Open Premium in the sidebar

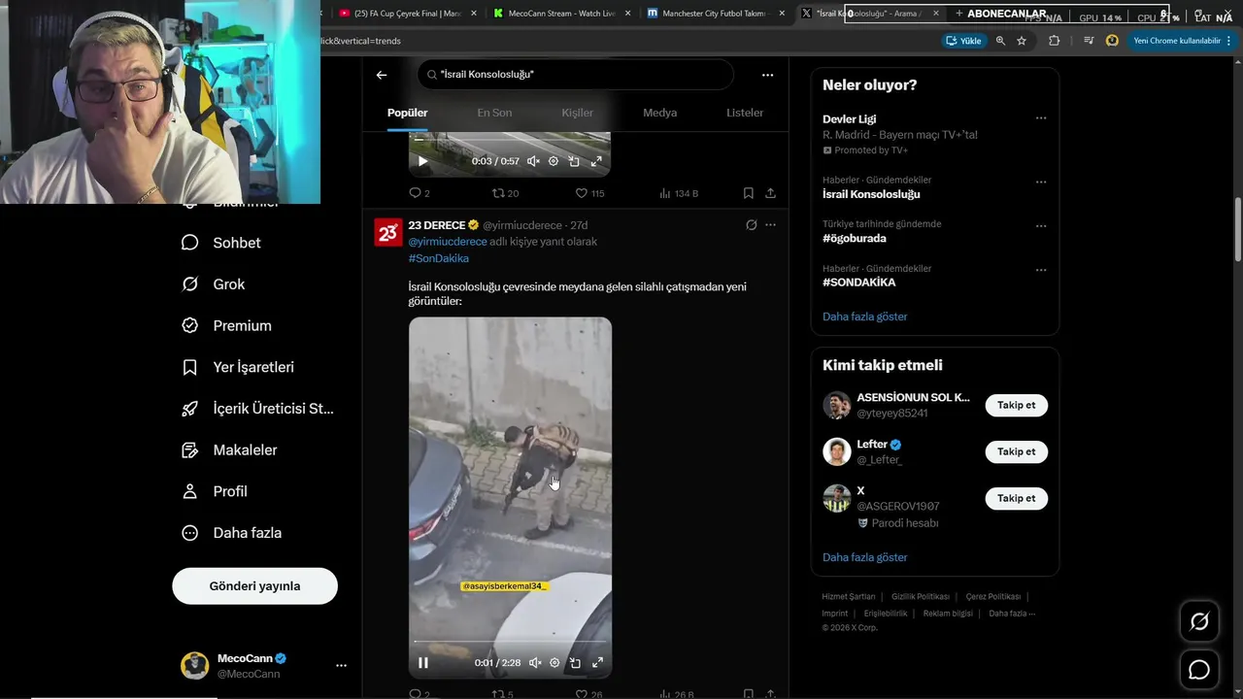coord(227,326)
